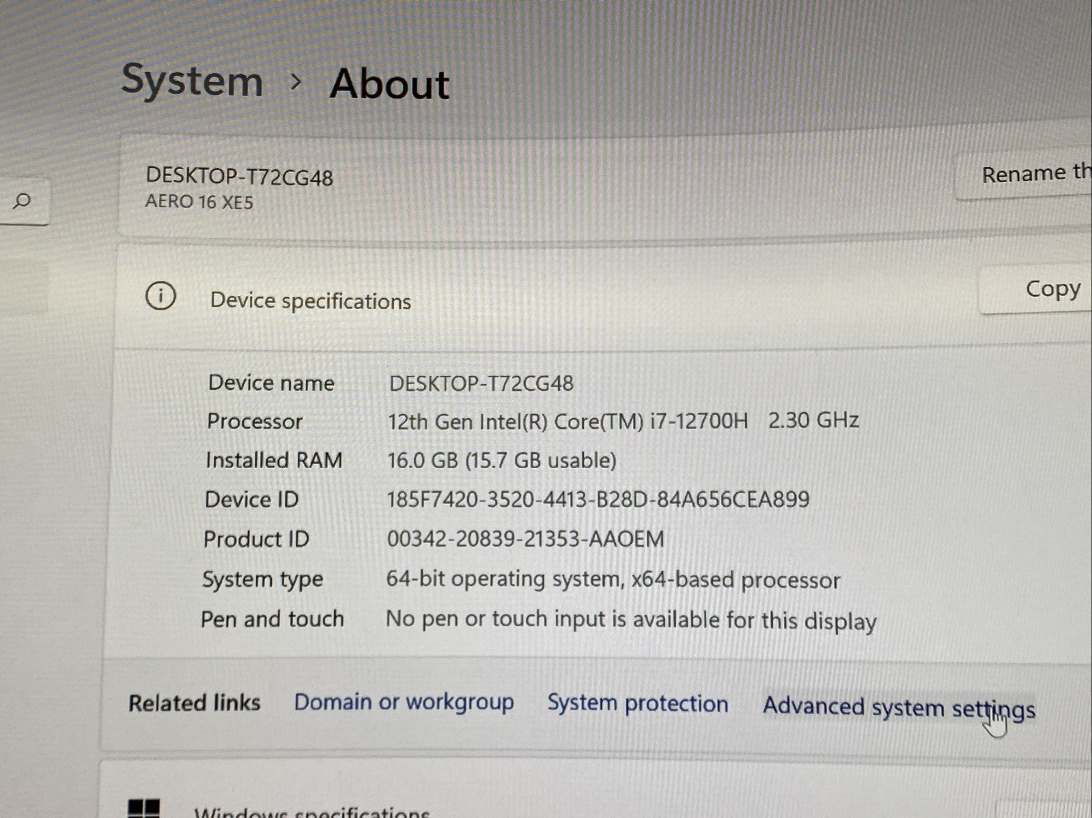
Task: Click the breadcrumb chevron after System
Action: coord(296,82)
